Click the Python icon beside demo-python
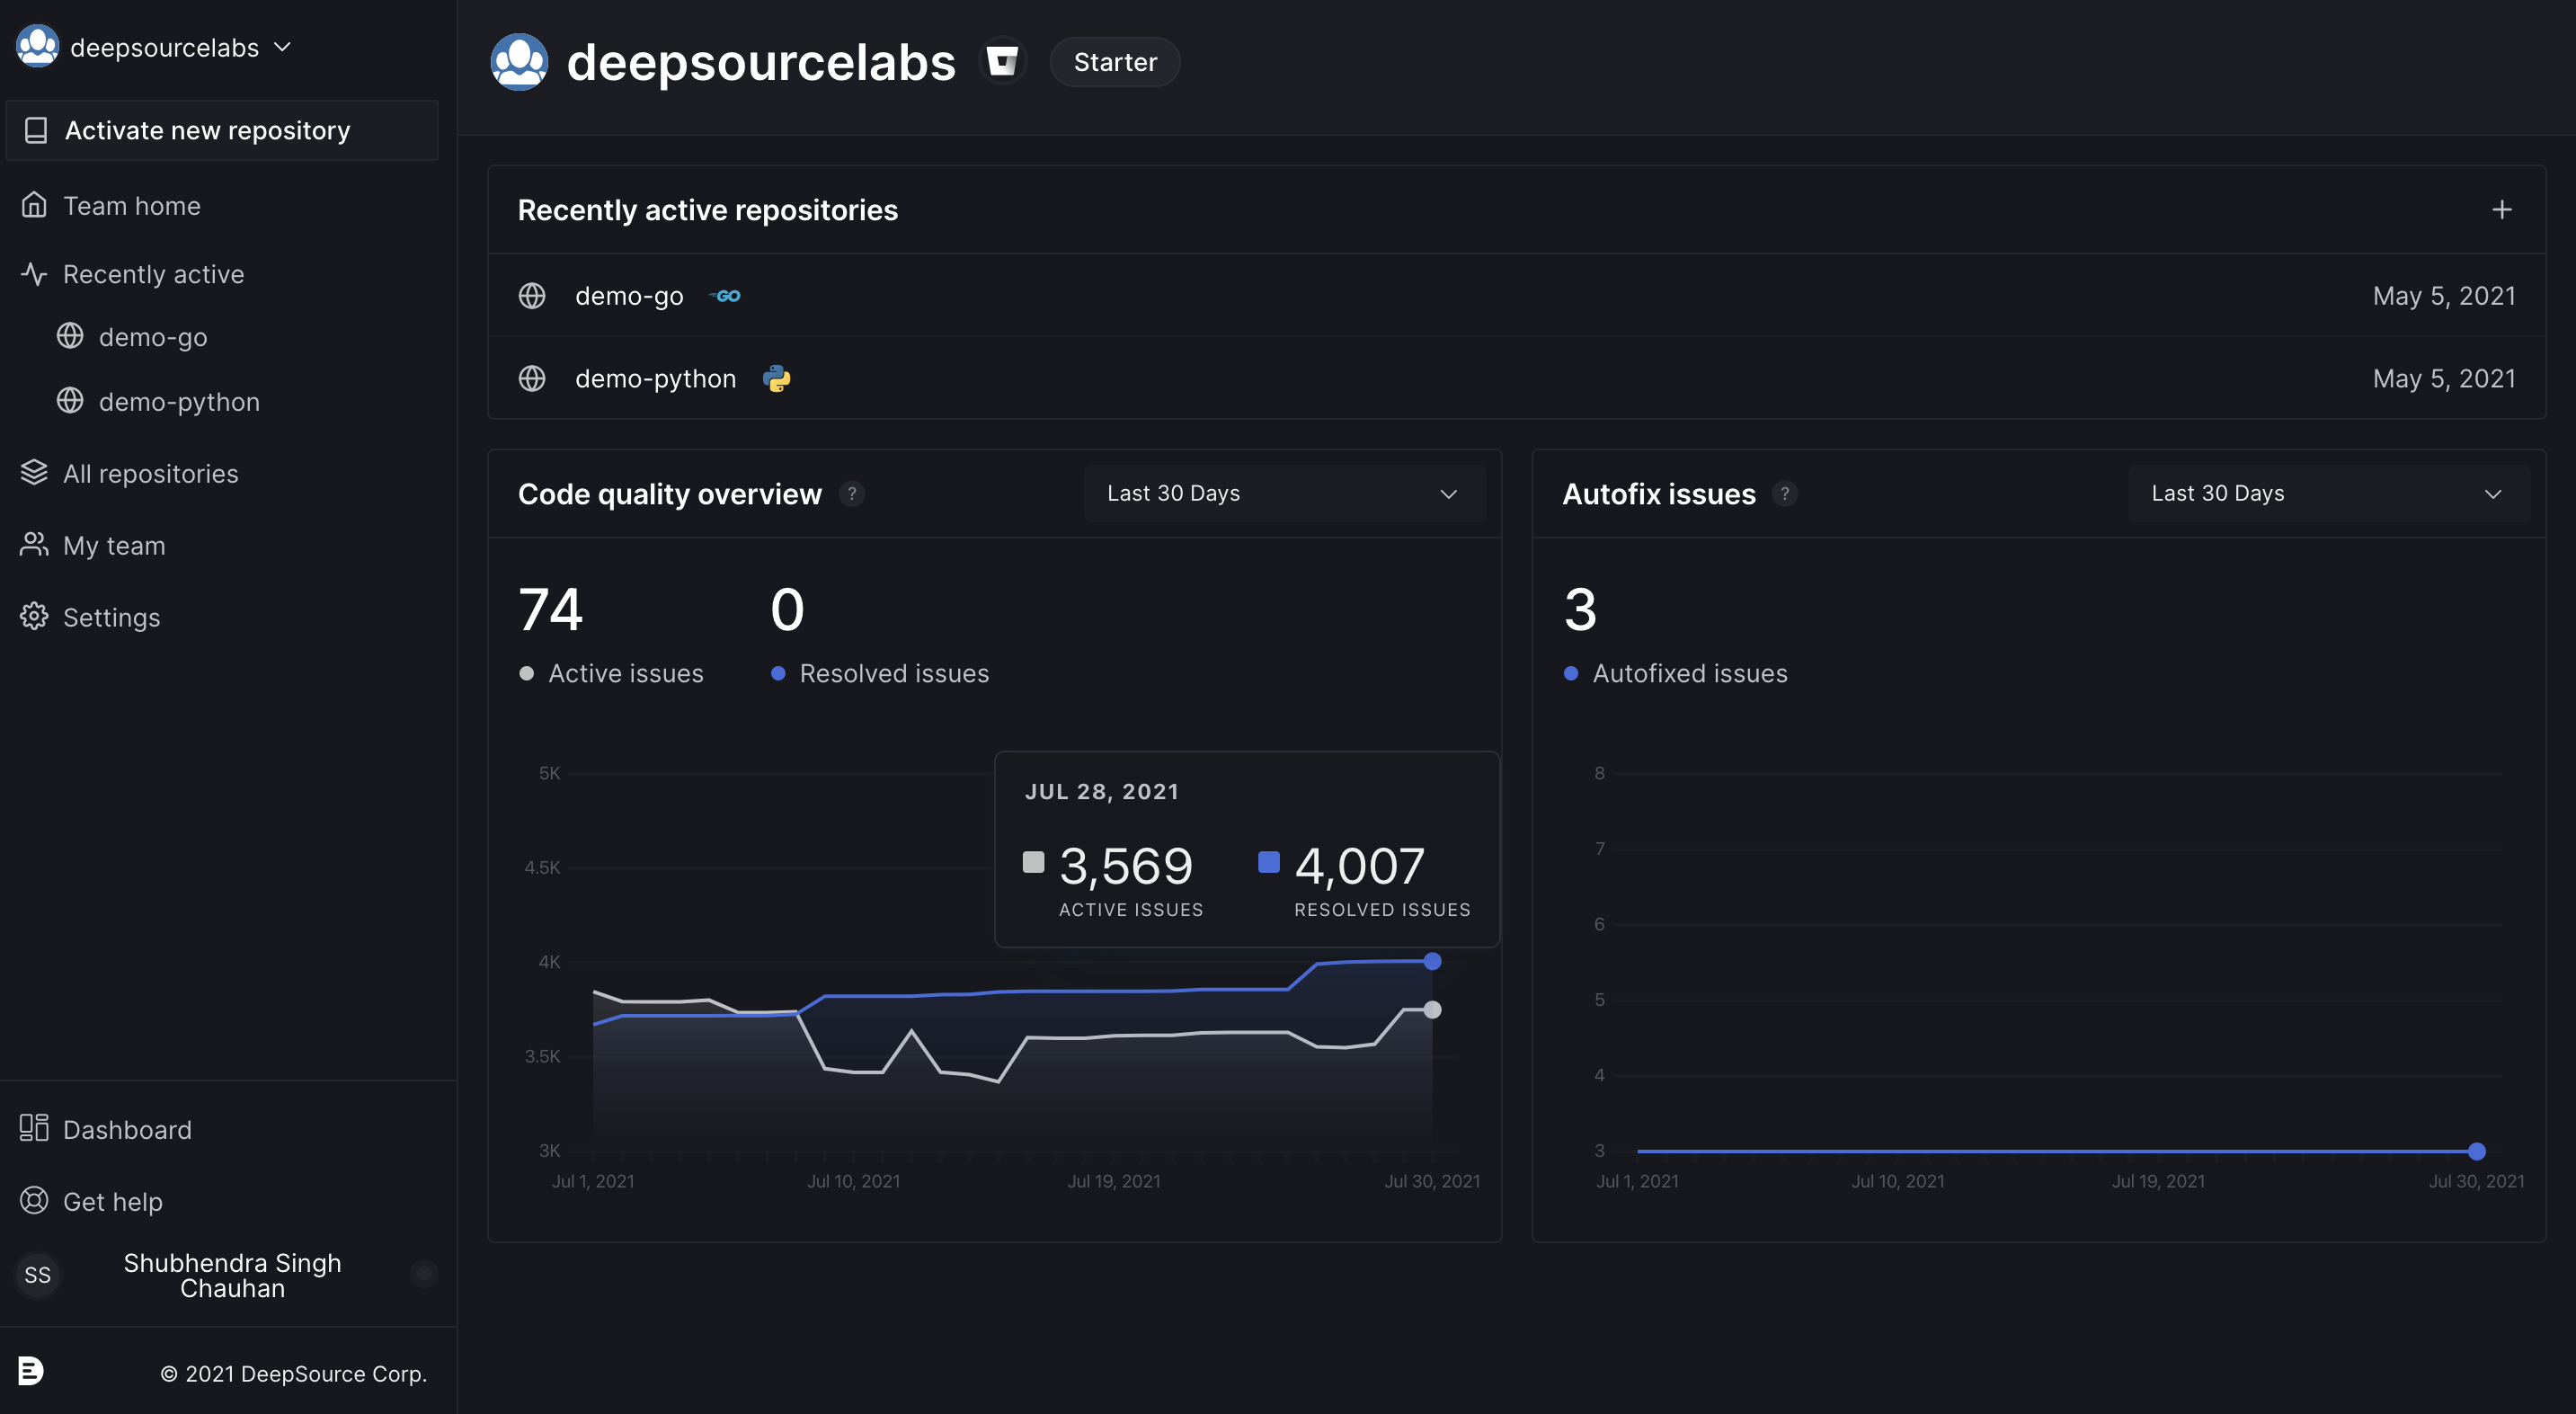2576x1414 pixels. 777,378
